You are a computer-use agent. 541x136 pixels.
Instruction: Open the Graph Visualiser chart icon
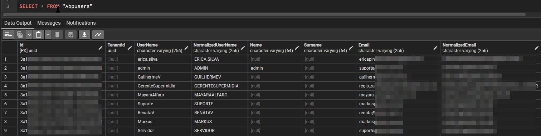point(98,35)
